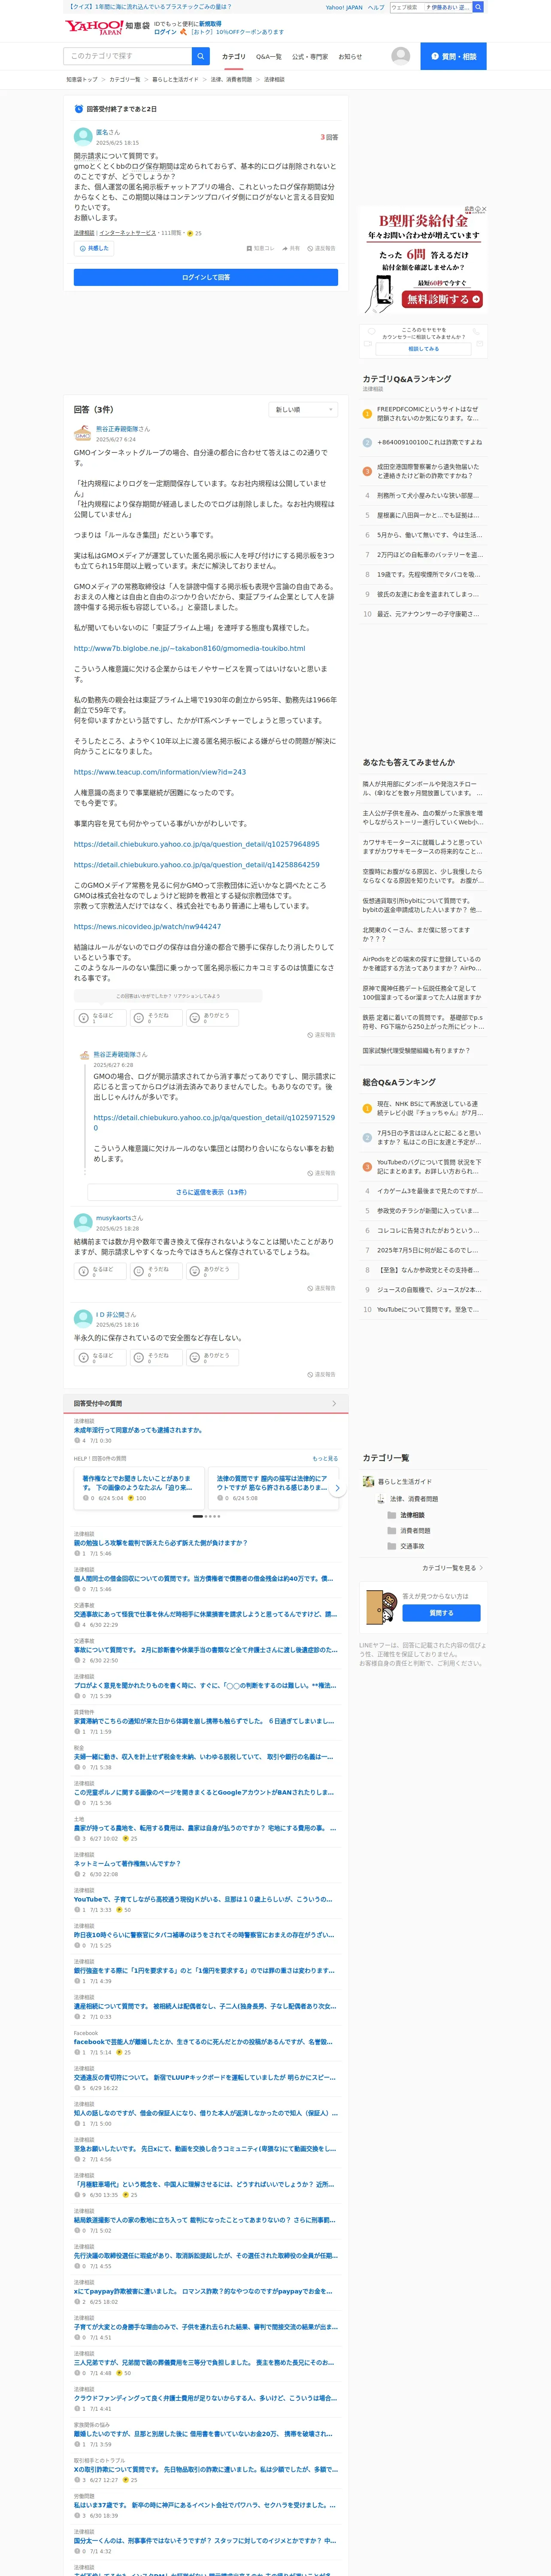Screen dimensions: 551x2576
Task: Open the teacup.com information link
Action: (160, 772)
